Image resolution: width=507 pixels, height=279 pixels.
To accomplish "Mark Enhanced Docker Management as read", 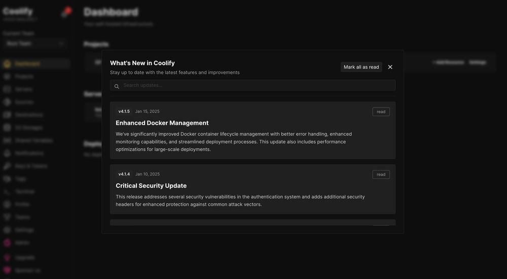I will point(381,112).
